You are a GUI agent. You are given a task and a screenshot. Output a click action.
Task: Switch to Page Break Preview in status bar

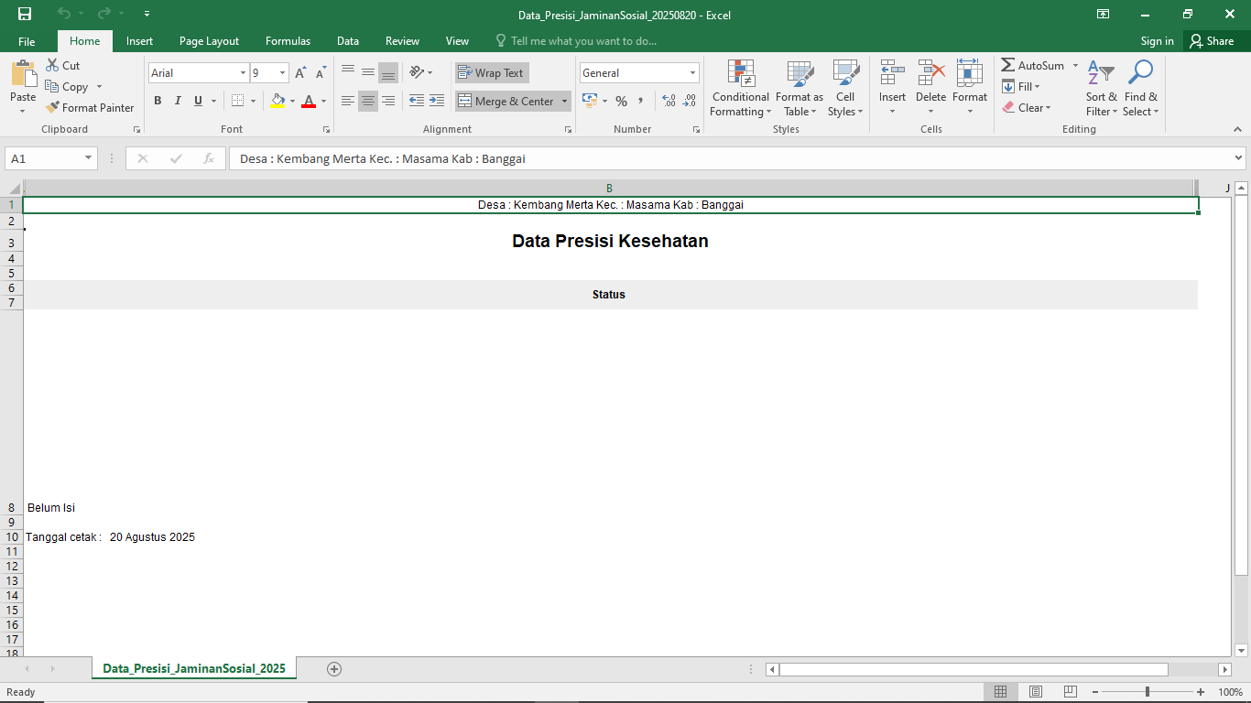[x=1070, y=692]
